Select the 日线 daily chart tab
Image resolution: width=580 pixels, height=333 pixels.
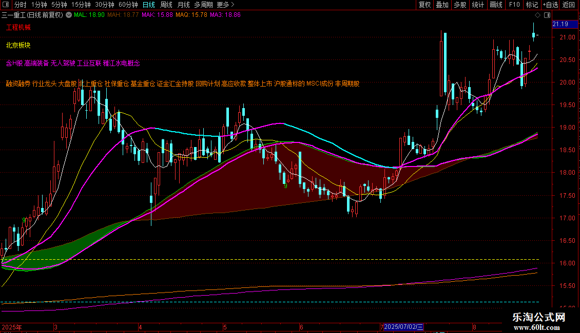pyautogui.click(x=149, y=5)
